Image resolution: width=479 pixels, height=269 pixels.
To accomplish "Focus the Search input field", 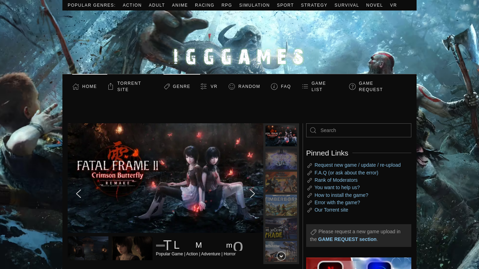I will coord(359,130).
